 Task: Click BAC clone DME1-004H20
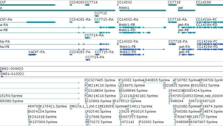11,69
